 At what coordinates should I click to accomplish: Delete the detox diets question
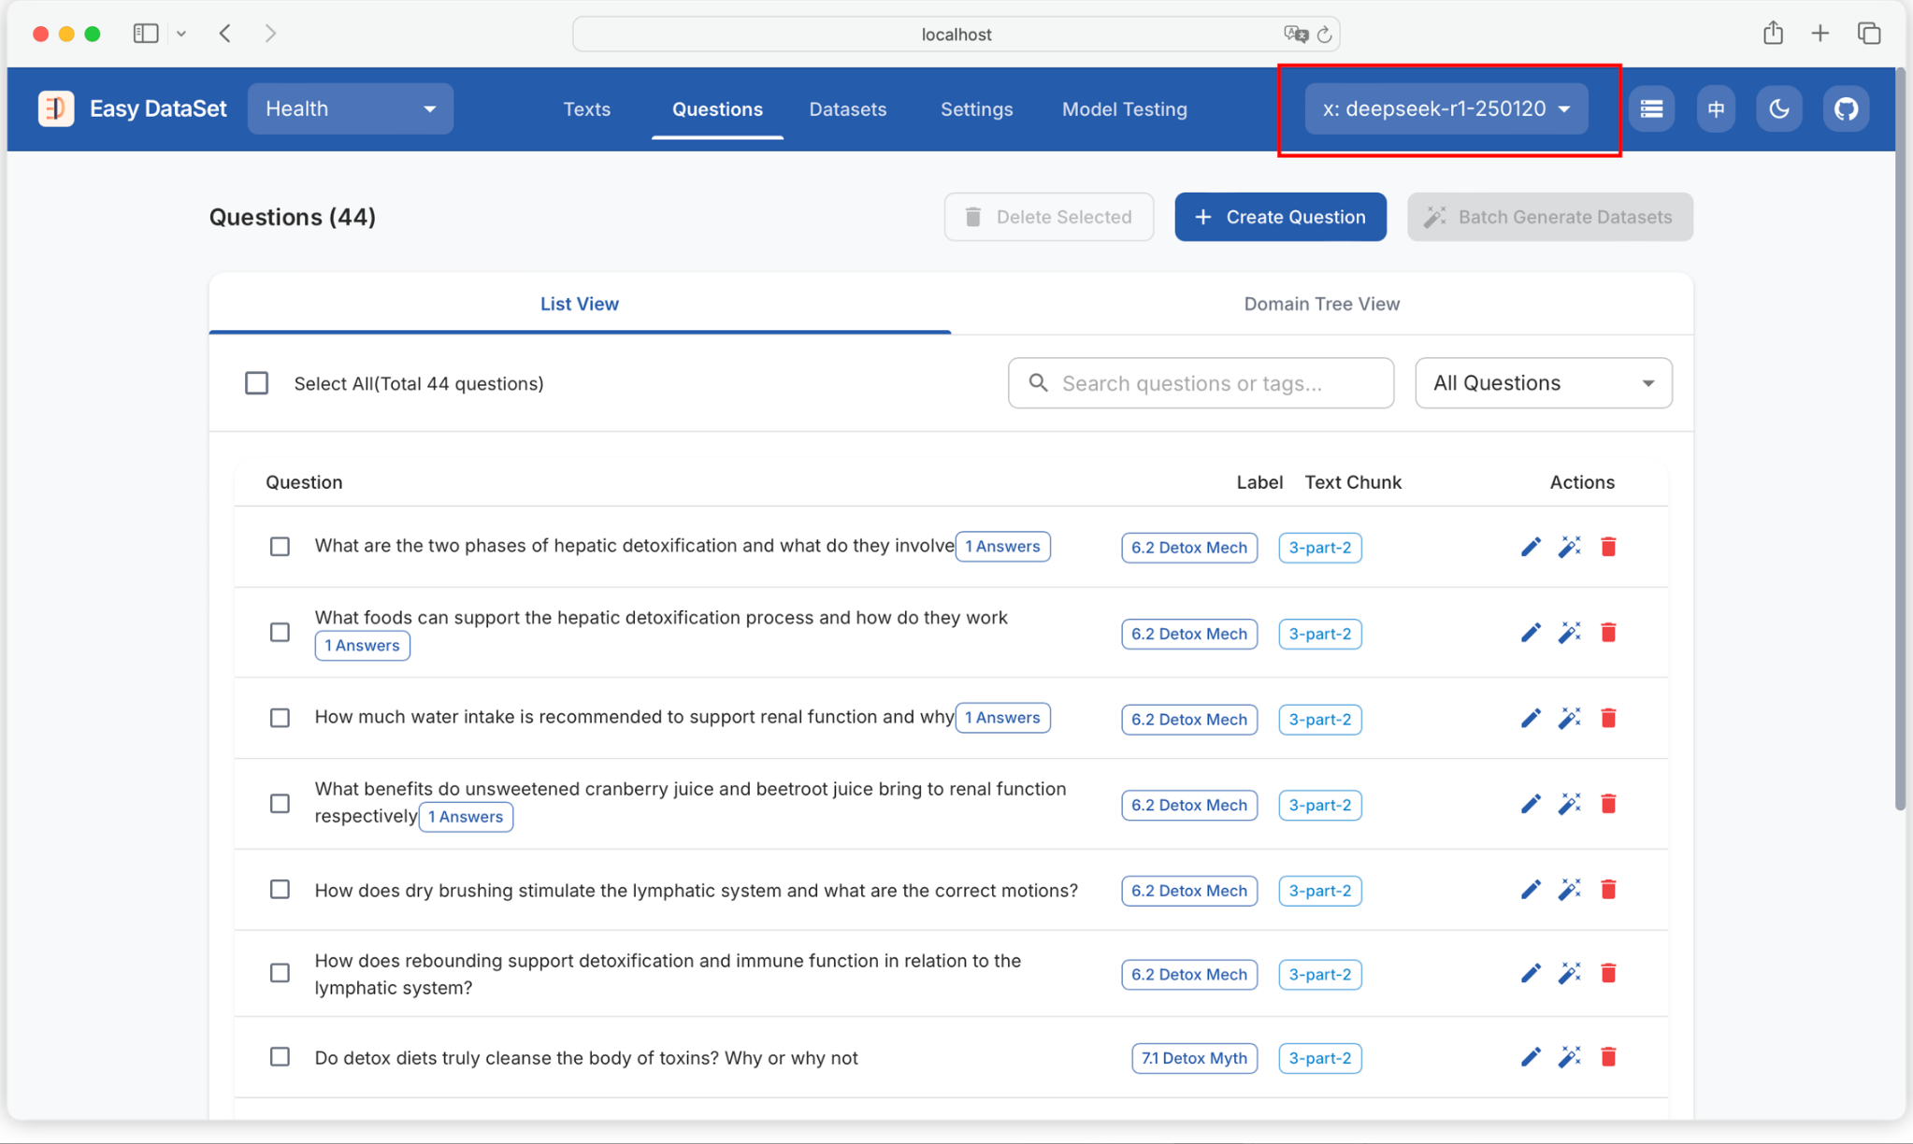coord(1608,1057)
